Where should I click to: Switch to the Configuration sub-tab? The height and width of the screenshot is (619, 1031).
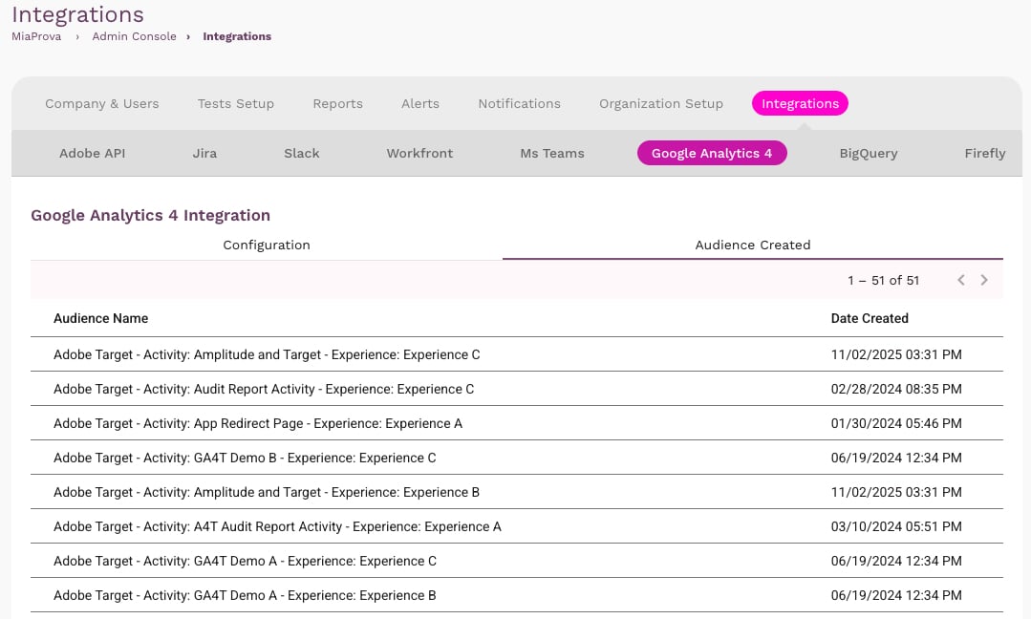click(x=267, y=245)
